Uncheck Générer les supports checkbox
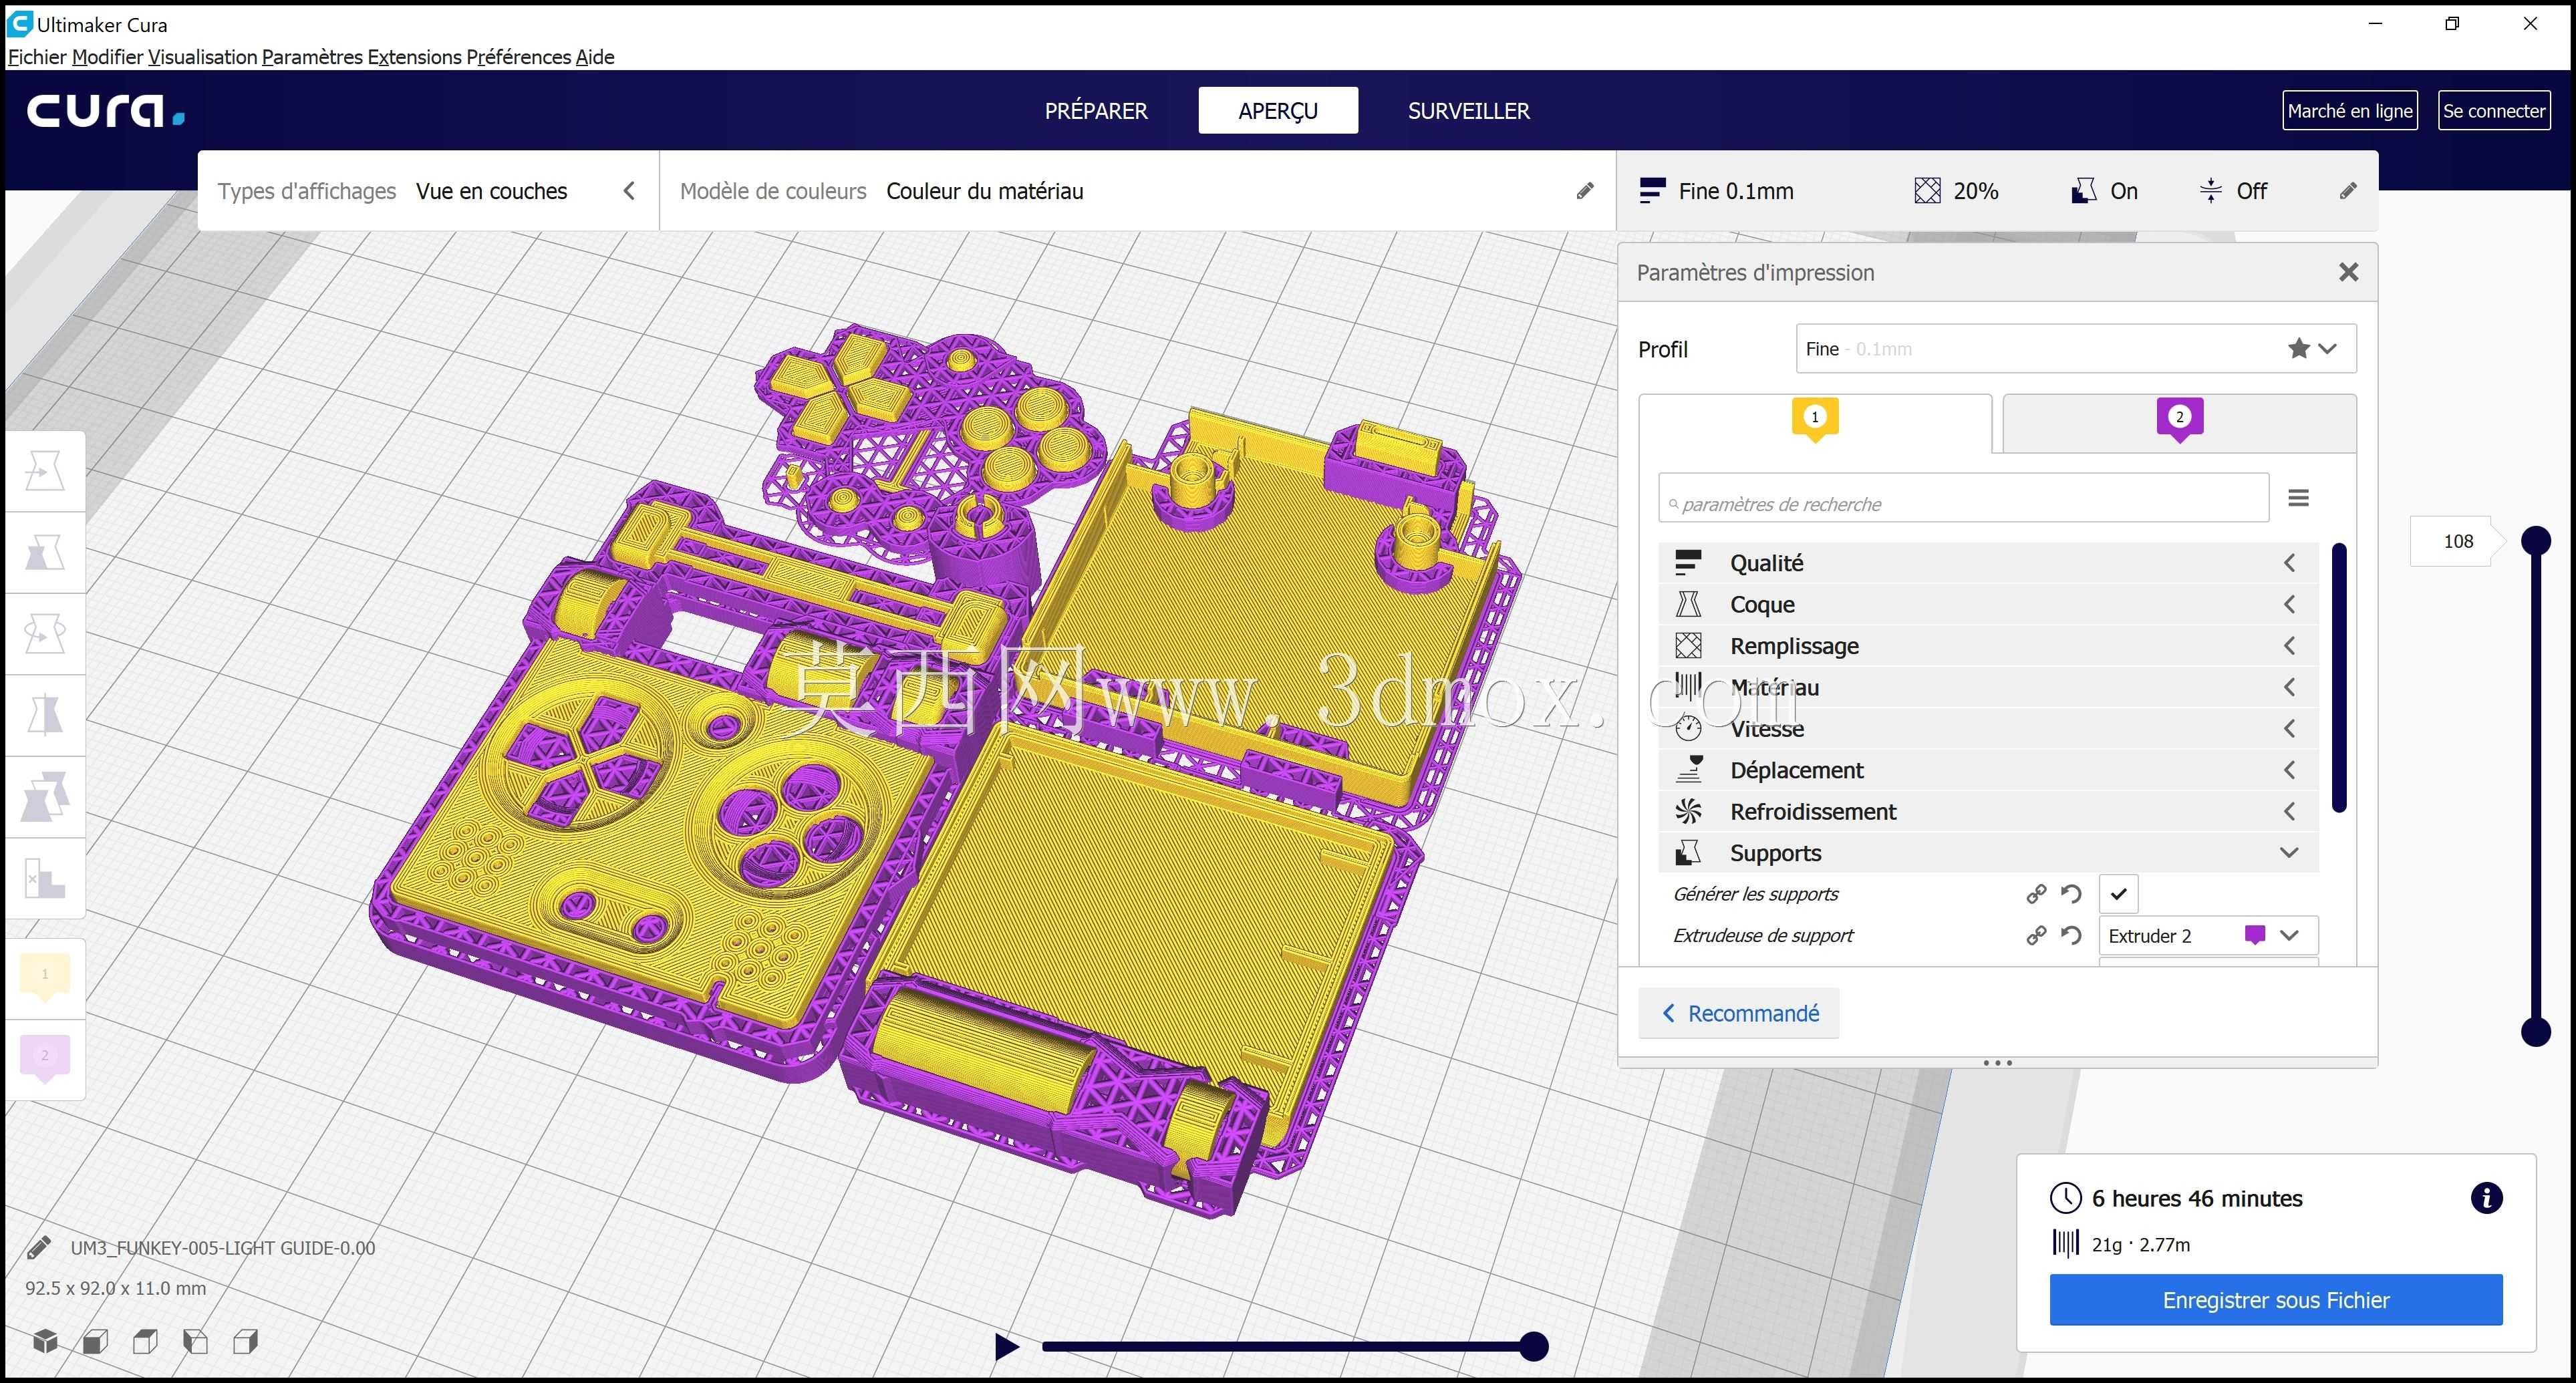Viewport: 2576px width, 1383px height. (2118, 894)
